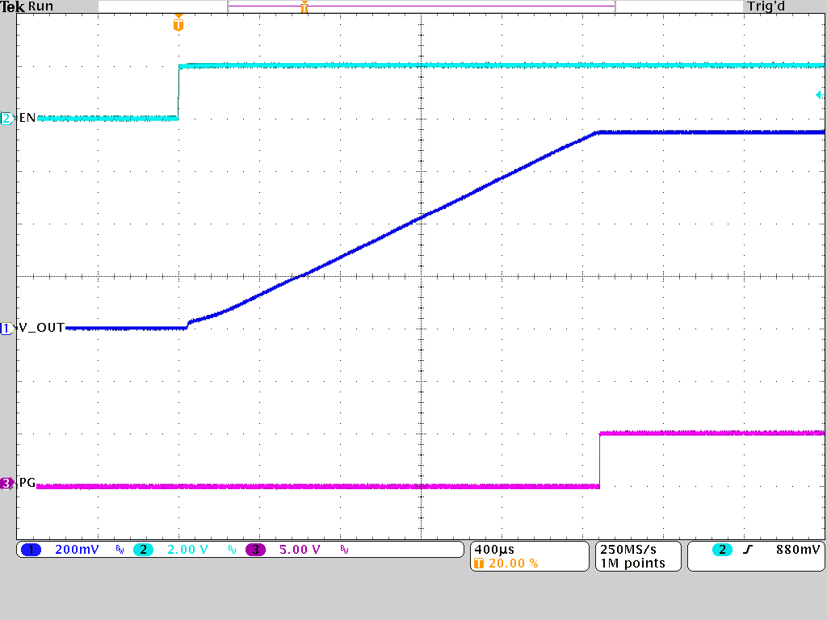Screen dimensions: 827x620
Task: Click the blue channel 1 badge in bottom bar
Action: 31,550
